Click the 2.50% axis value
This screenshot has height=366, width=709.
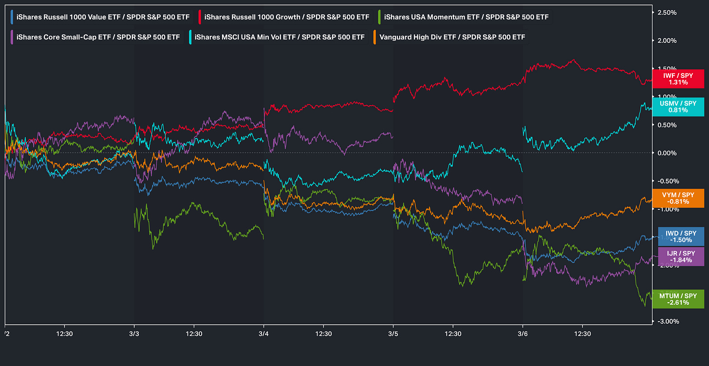[x=667, y=12]
